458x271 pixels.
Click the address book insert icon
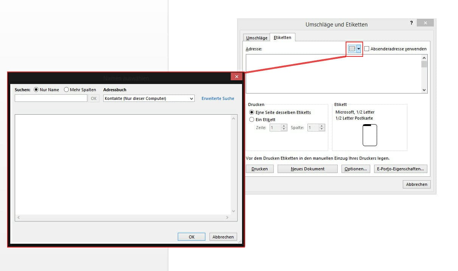[x=352, y=49]
